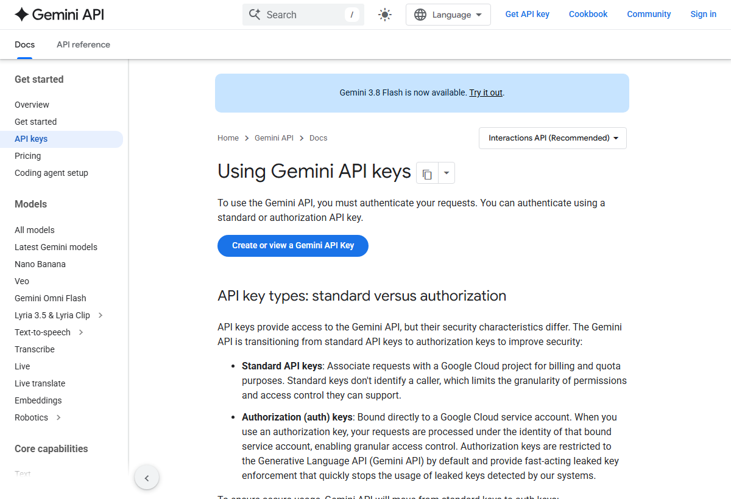Open Veo in sidebar

[x=22, y=281]
